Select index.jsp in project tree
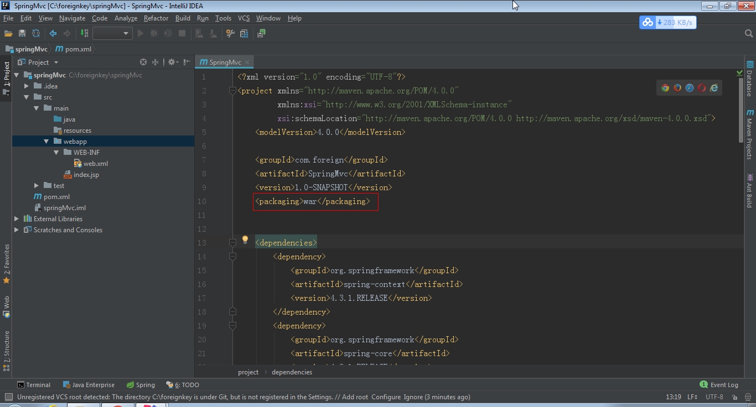The height and width of the screenshot is (407, 756). click(x=86, y=175)
